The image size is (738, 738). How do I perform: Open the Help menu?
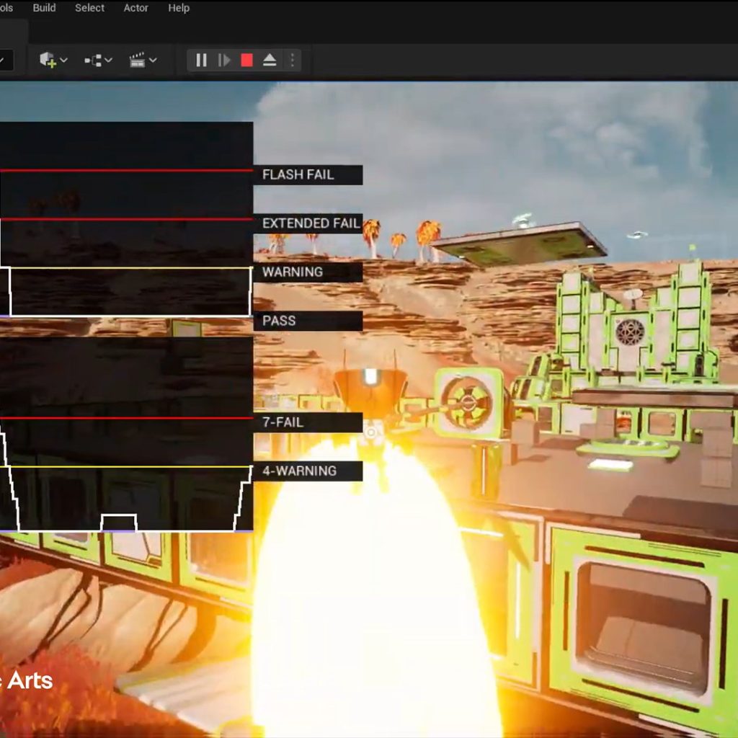click(x=179, y=8)
